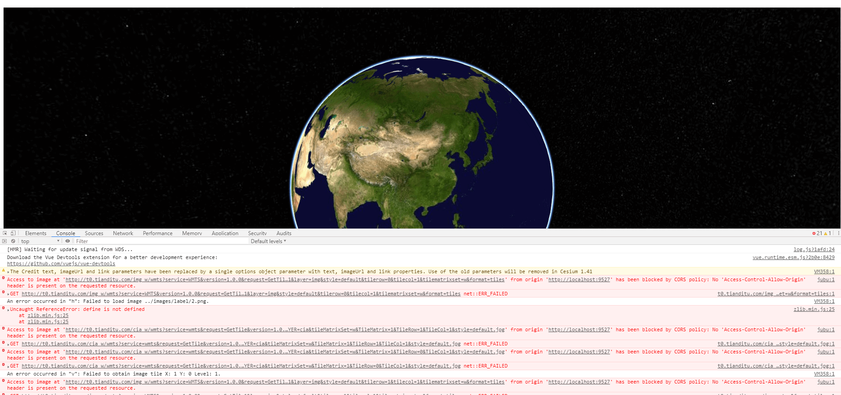Image resolution: width=841 pixels, height=395 pixels.
Task: Open t0.tianditu.com/img_...format=tiles:1 source link
Action: pos(776,294)
